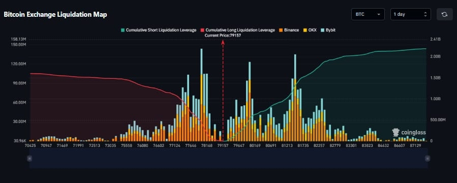This screenshot has width=457, height=183.
Task: Click the orange Binance legend swatch
Action: click(x=281, y=30)
